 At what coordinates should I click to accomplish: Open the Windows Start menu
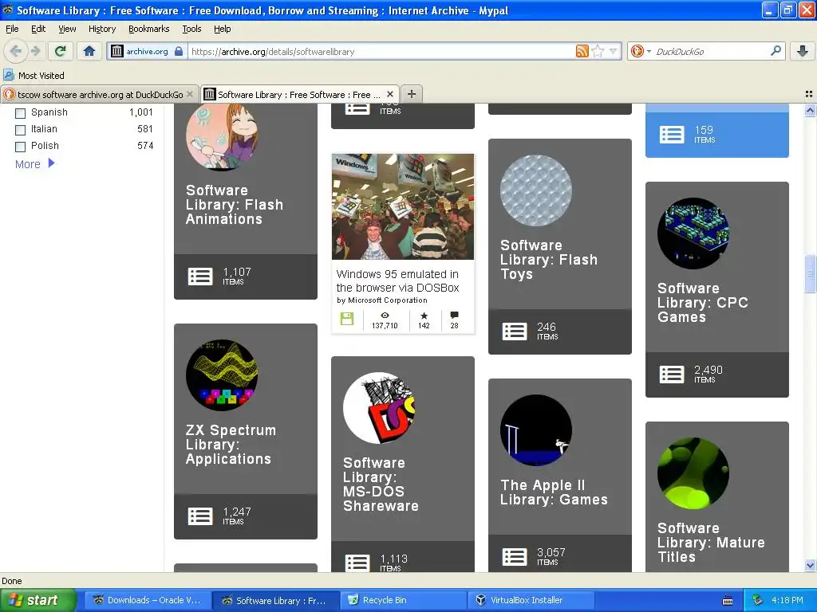point(37,600)
